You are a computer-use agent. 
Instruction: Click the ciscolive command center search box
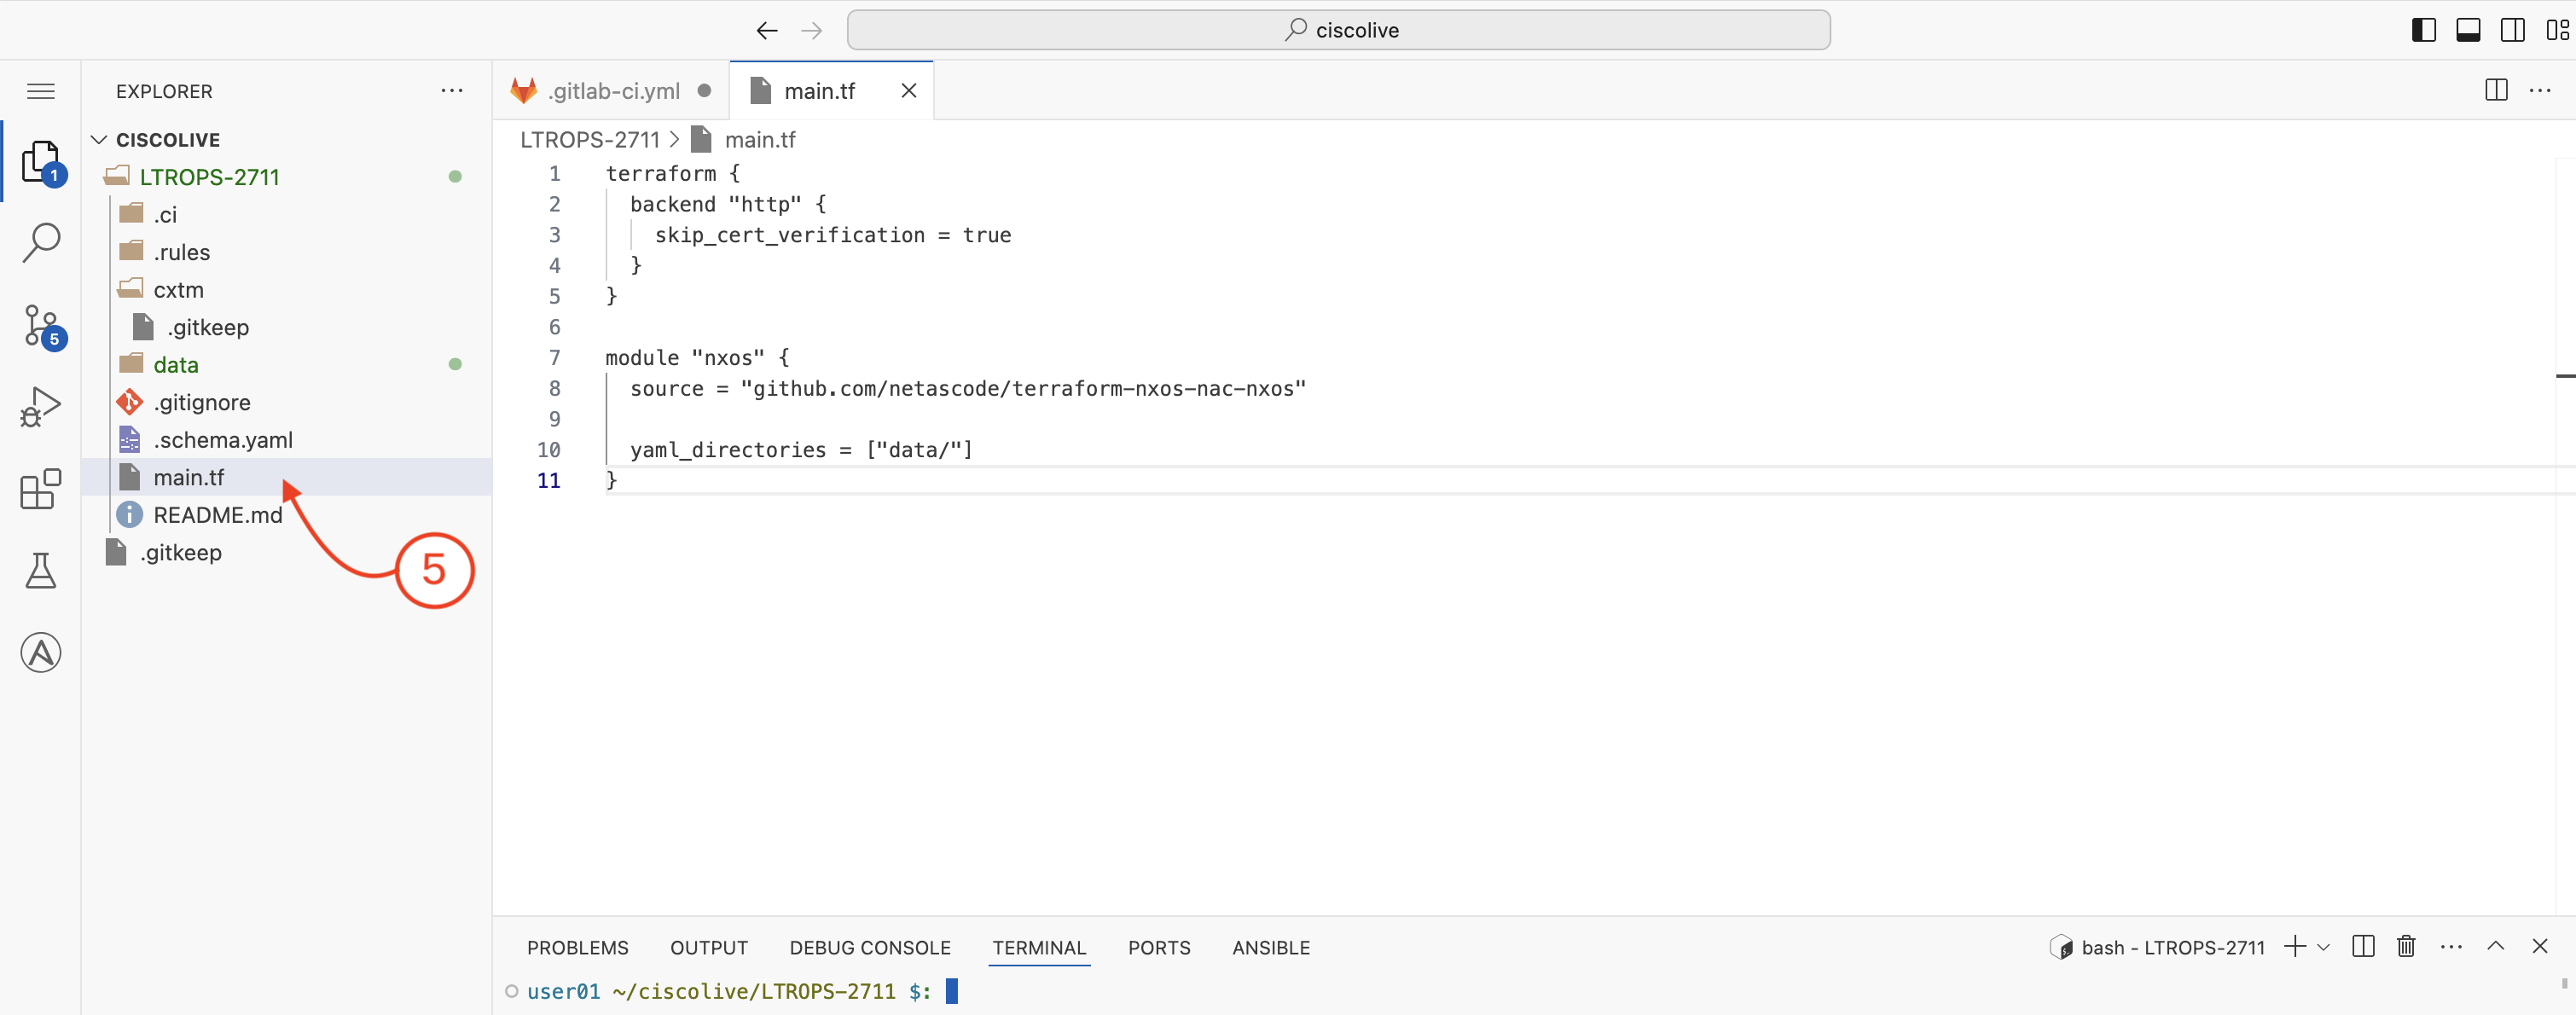(1338, 30)
